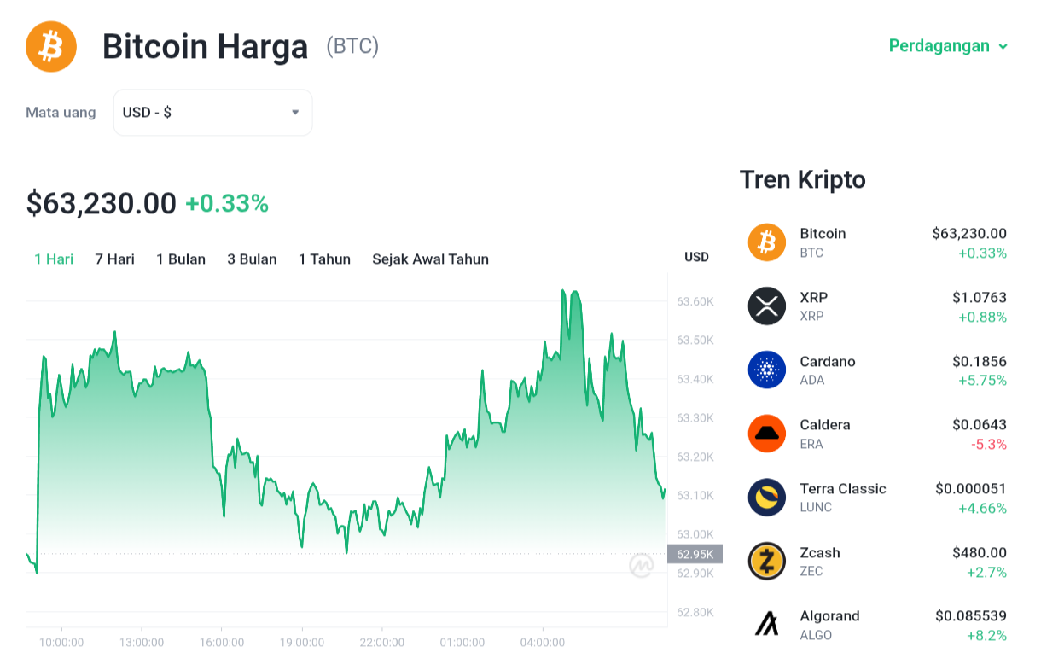Switch chart to 1 Tahun range
This screenshot has height=670, width=1041.
(x=324, y=259)
